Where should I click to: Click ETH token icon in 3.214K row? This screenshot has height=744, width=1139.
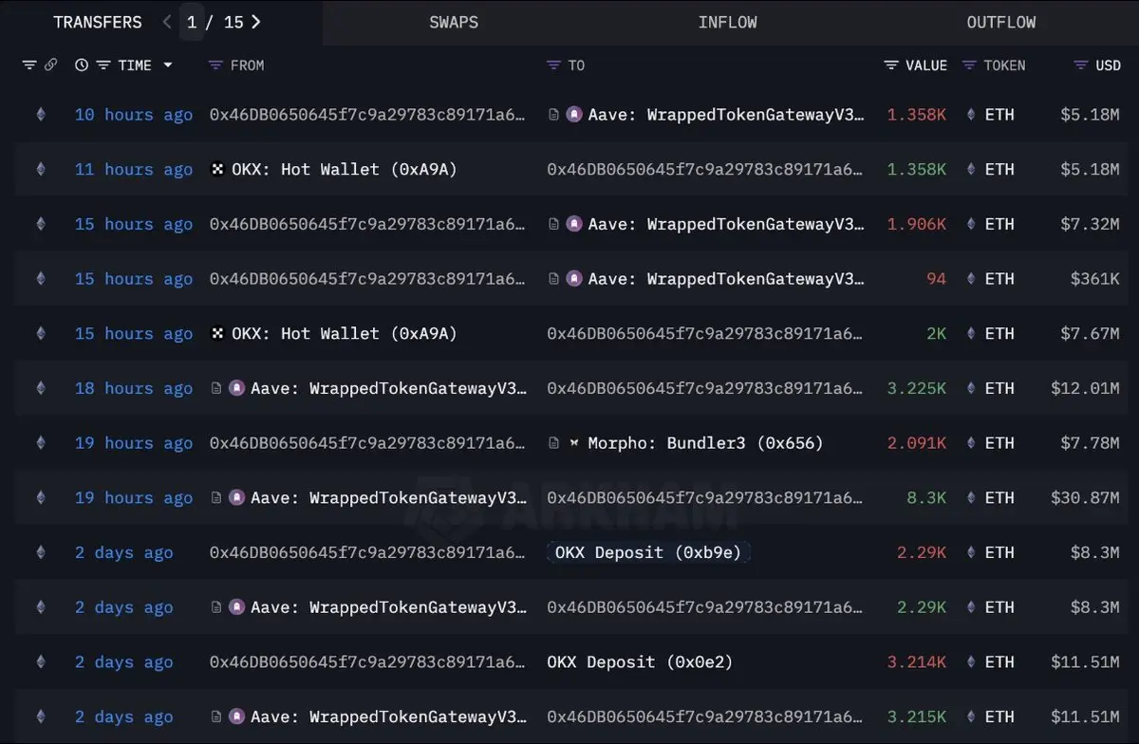coord(971,661)
